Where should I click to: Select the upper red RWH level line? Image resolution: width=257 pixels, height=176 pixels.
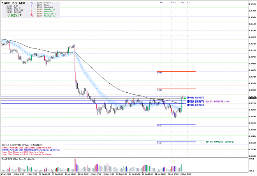pyautogui.click(x=176, y=71)
